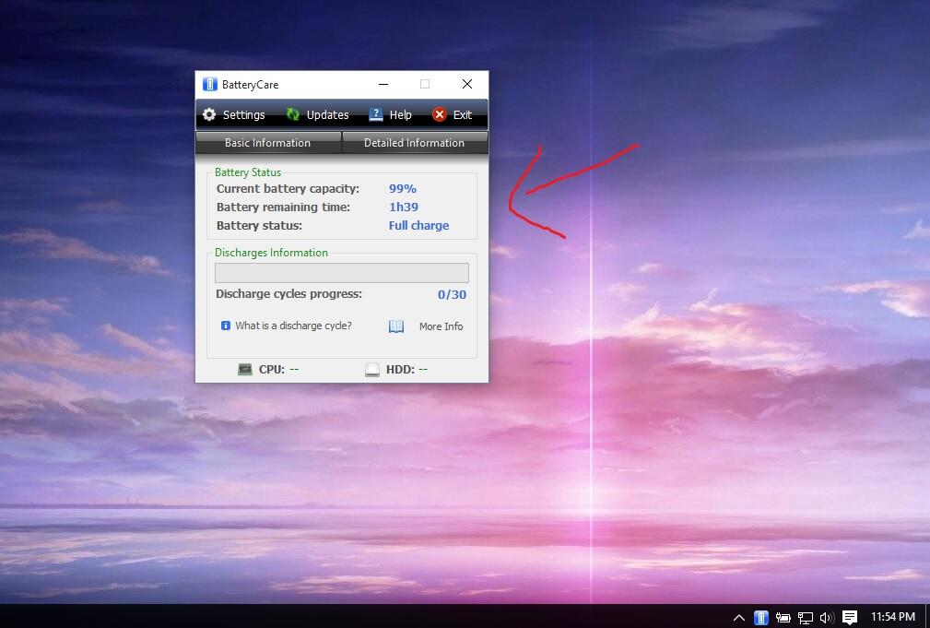Click the 99% battery capacity value
Screen dimensions: 930x628
pyautogui.click(x=403, y=189)
